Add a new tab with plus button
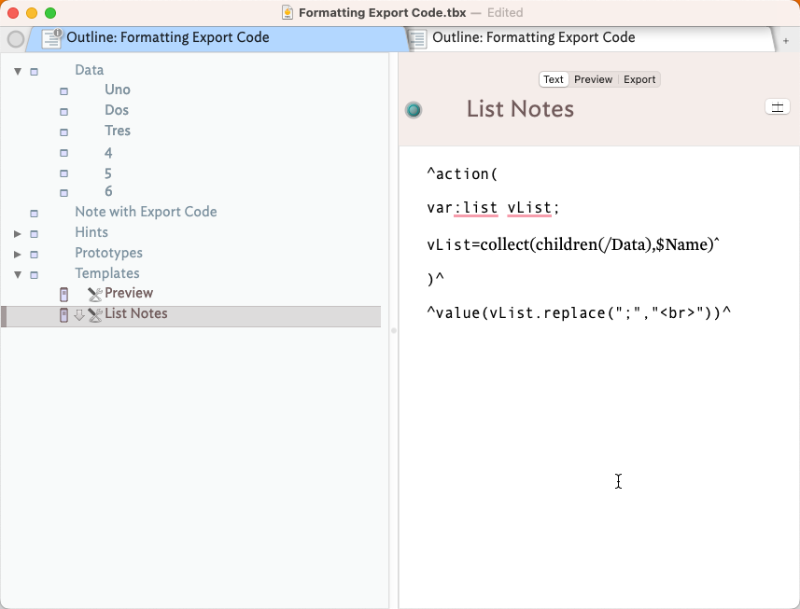The image size is (800, 609). [x=786, y=41]
